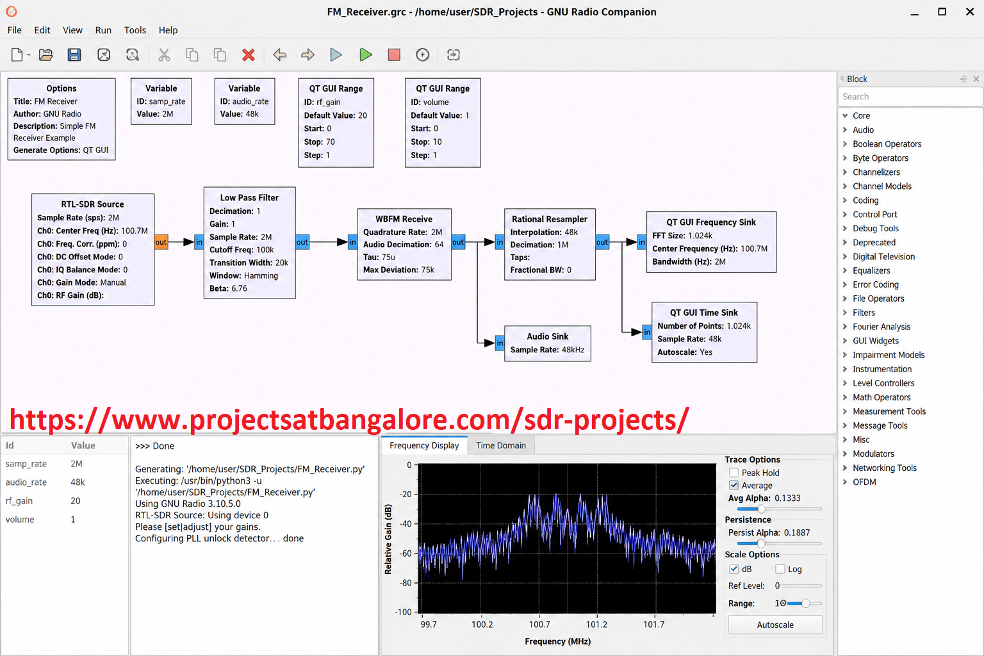Screen dimensions: 984x656
Task: Enable the Log scale checkbox
Action: coord(780,569)
